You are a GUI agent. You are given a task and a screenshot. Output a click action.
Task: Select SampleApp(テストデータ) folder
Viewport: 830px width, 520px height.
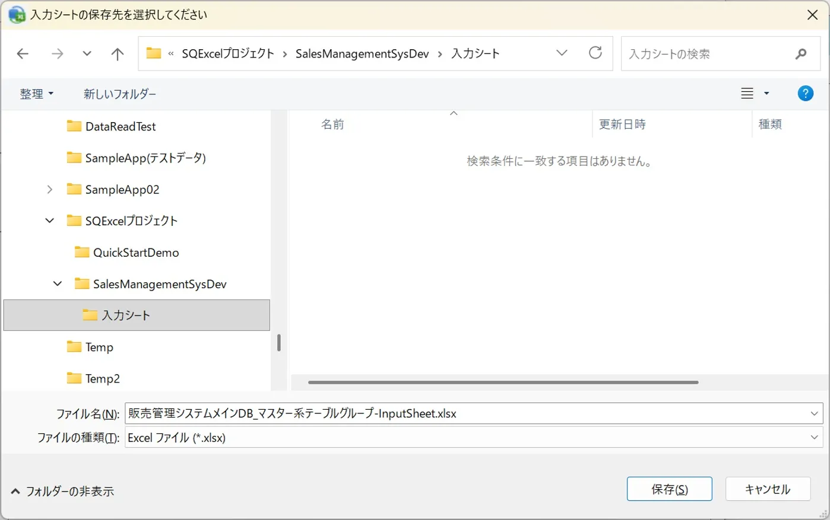click(145, 158)
